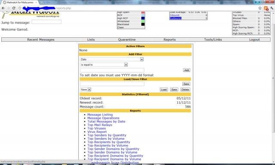Image resolution: width=275 pixels, height=165 pixels.
Task: Expand the 'is equal to' operator dropdown
Action: point(104,65)
